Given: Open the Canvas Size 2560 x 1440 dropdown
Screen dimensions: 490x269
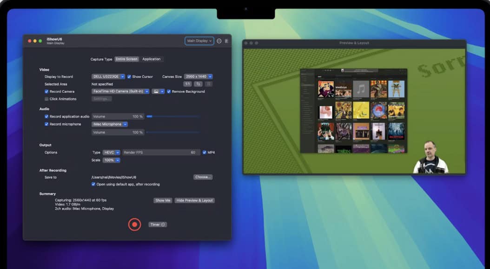Looking at the screenshot, I should pos(198,77).
